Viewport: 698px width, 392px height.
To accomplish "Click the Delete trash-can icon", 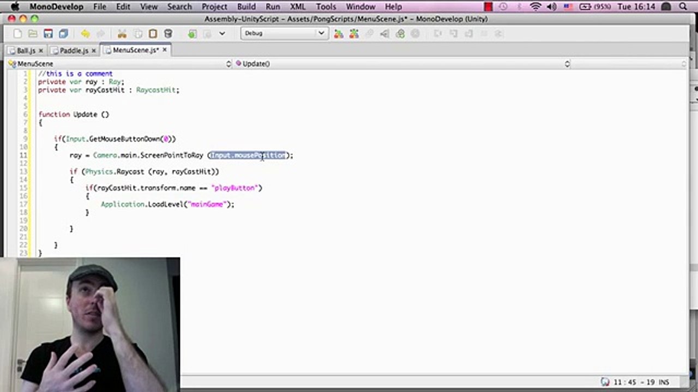I will click(169, 34).
